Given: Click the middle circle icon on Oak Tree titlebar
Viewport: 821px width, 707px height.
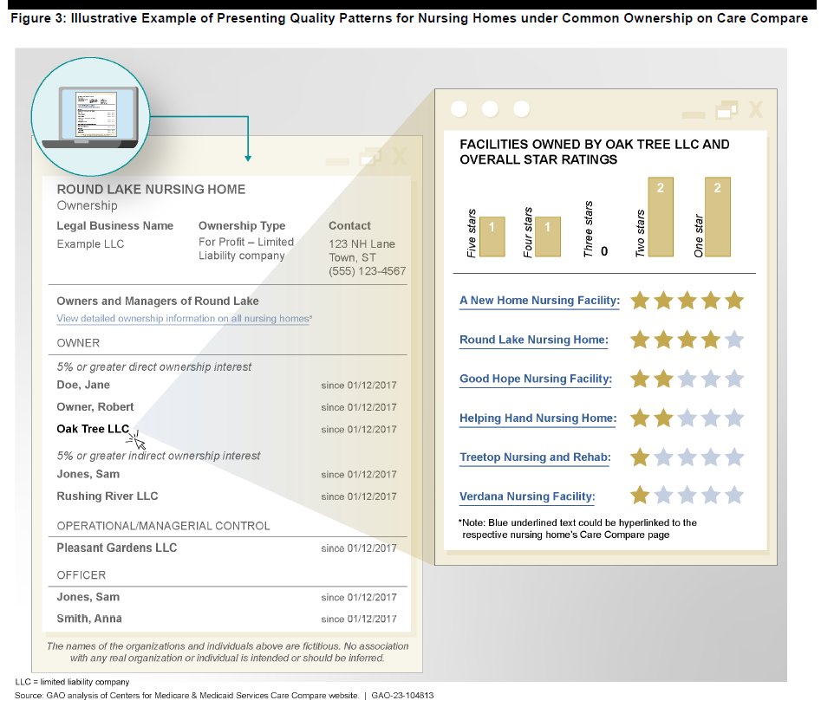Looking at the screenshot, I should pos(492,109).
